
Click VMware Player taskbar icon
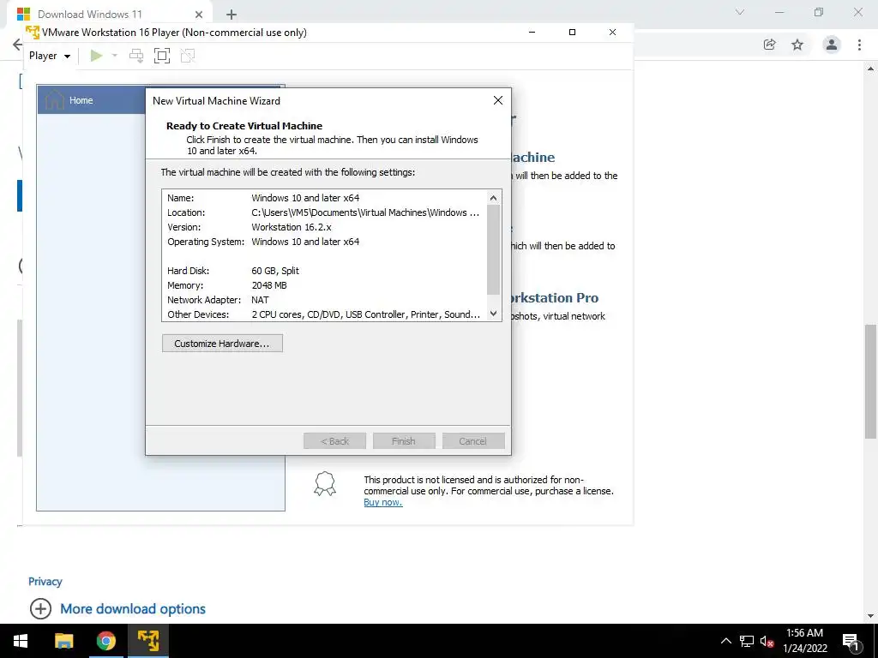(148, 641)
